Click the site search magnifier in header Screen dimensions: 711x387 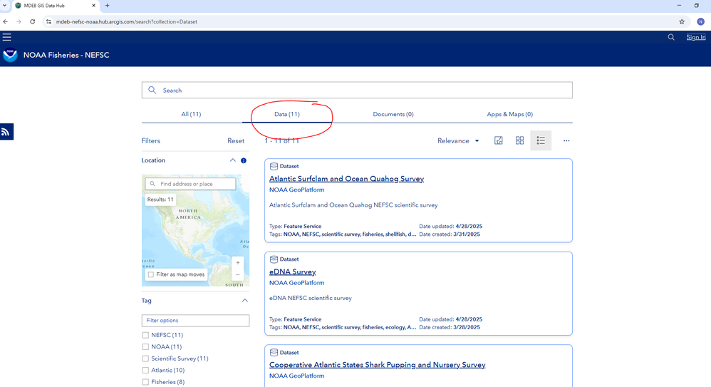pyautogui.click(x=671, y=37)
